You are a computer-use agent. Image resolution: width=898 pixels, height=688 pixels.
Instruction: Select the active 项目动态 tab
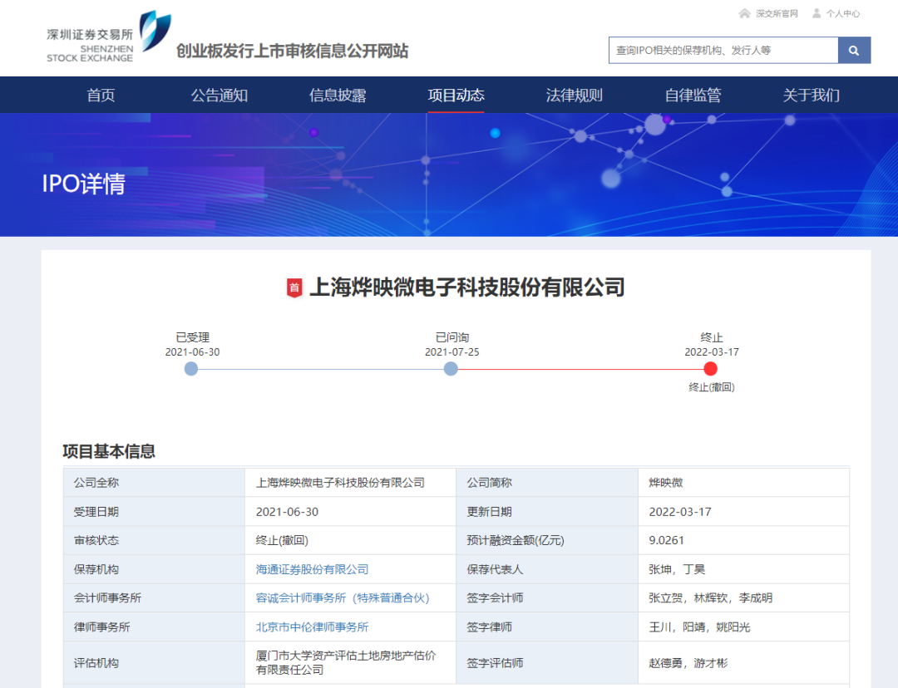tap(456, 95)
